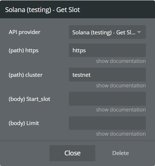Click the API provider label

pyautogui.click(x=25, y=32)
